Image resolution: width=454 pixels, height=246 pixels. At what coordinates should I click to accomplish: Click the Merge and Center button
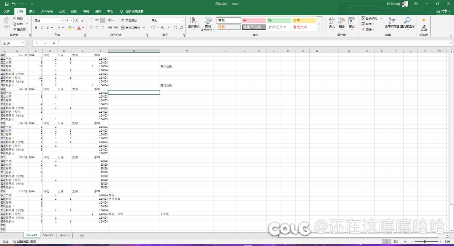click(130, 28)
